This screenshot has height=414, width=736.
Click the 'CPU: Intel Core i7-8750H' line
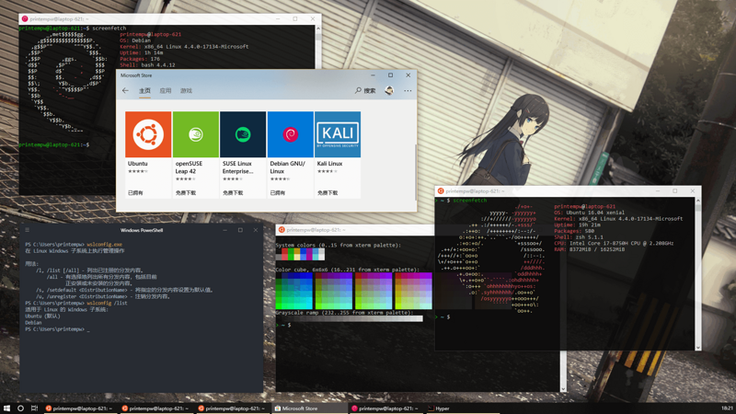pyautogui.click(x=614, y=243)
